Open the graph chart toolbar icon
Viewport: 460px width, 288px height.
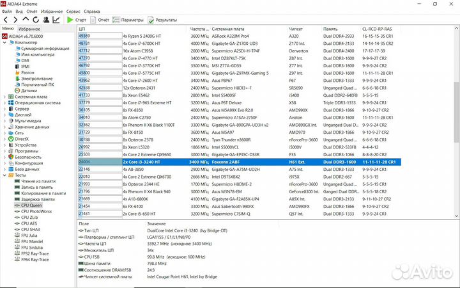[56, 20]
